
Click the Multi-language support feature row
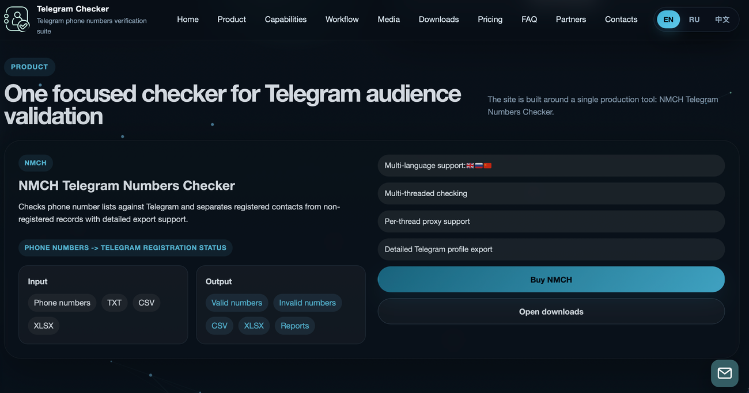tap(551, 166)
